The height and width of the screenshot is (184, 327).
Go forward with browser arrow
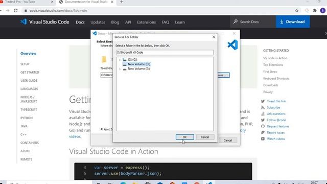pyautogui.click(x=8, y=10)
